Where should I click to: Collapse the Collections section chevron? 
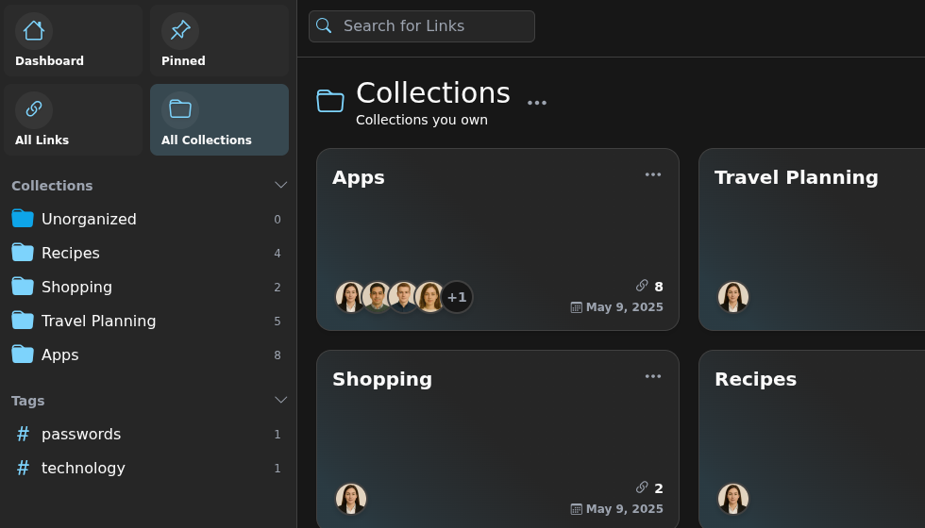coord(281,185)
